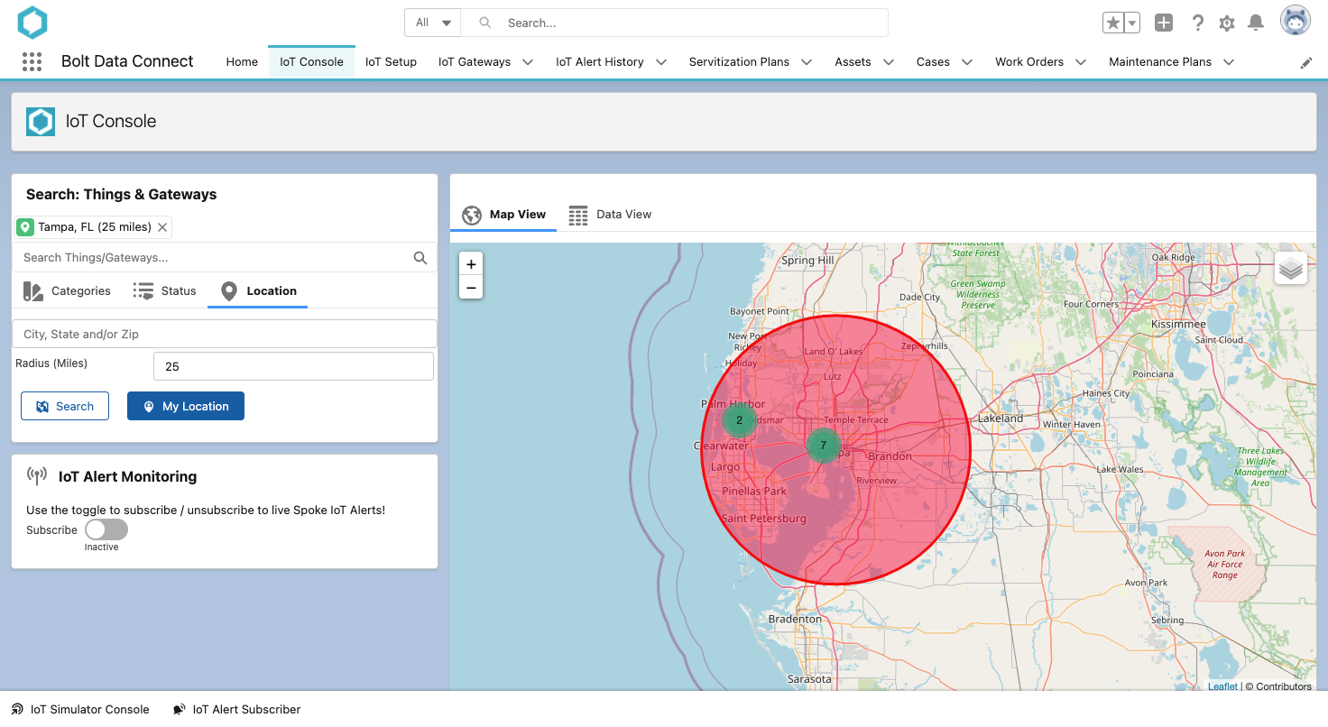Open the notifications bell
1328x727 pixels.
[1256, 23]
